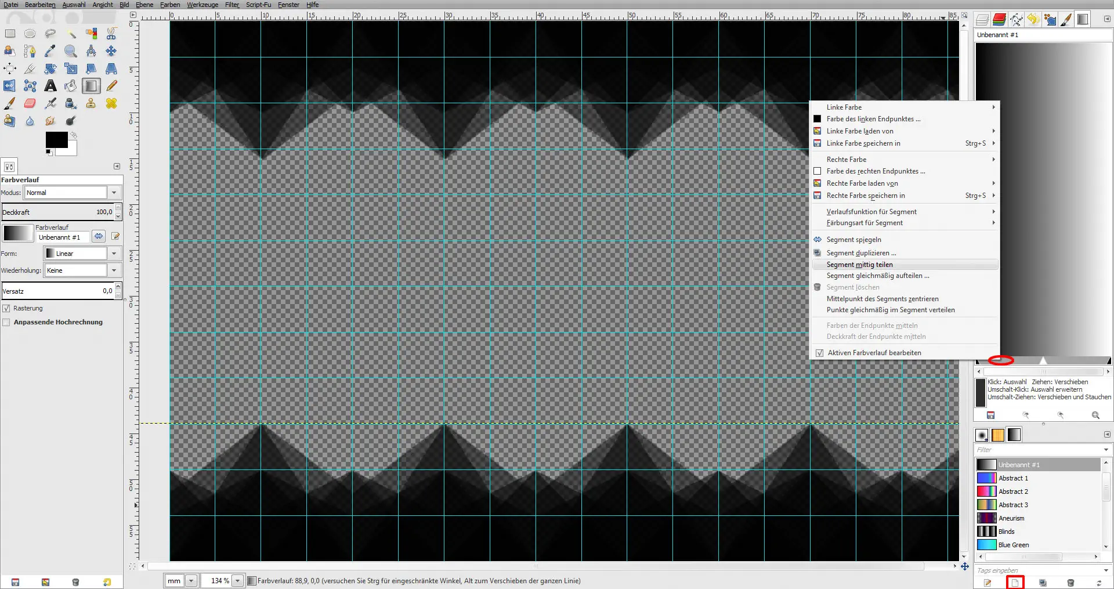The height and width of the screenshot is (589, 1114).
Task: Activate the Paths tool
Action: [x=30, y=51]
